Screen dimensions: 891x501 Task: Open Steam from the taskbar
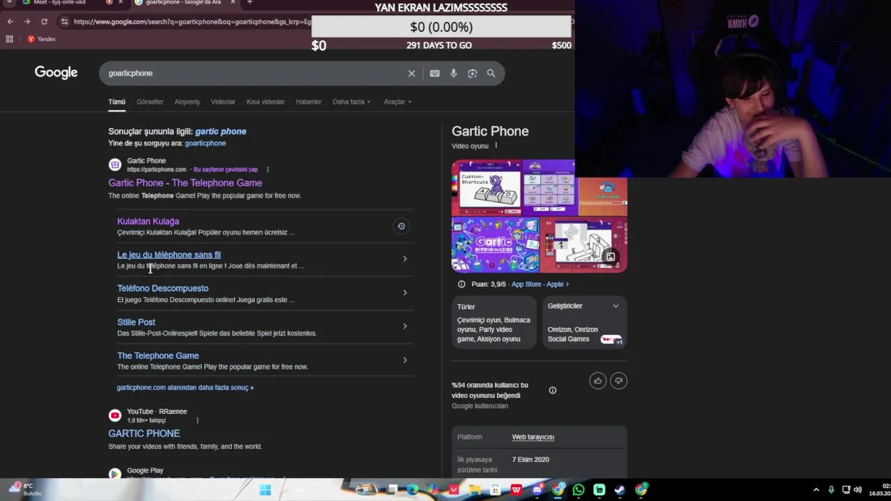click(x=620, y=490)
